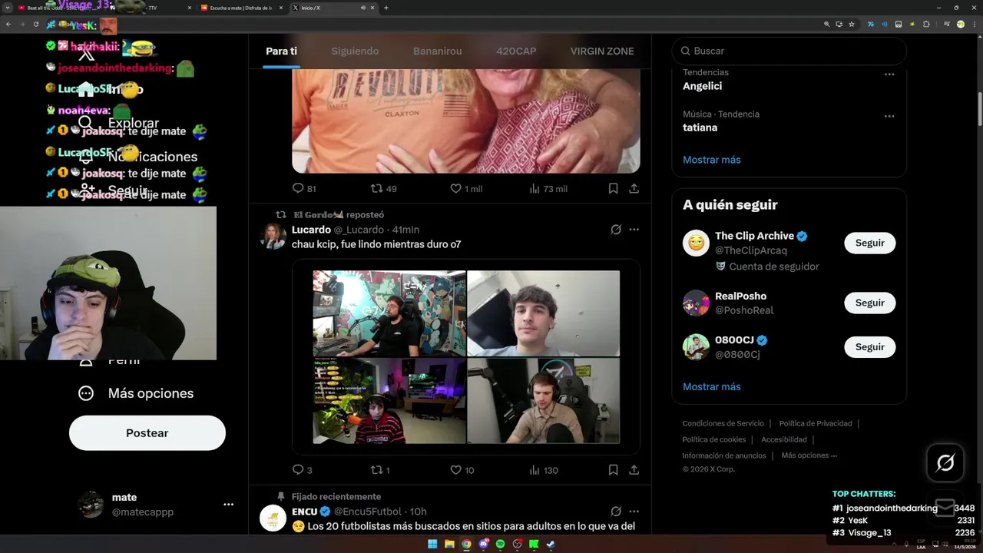Open more options for Angelici trend

click(x=889, y=75)
